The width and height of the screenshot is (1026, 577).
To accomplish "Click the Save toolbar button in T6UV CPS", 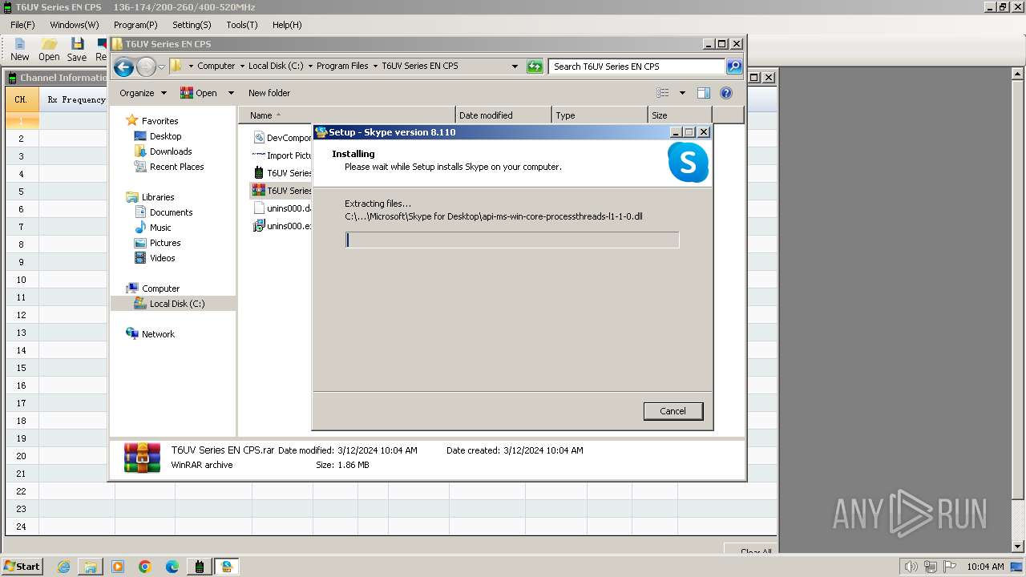I will click(x=77, y=50).
